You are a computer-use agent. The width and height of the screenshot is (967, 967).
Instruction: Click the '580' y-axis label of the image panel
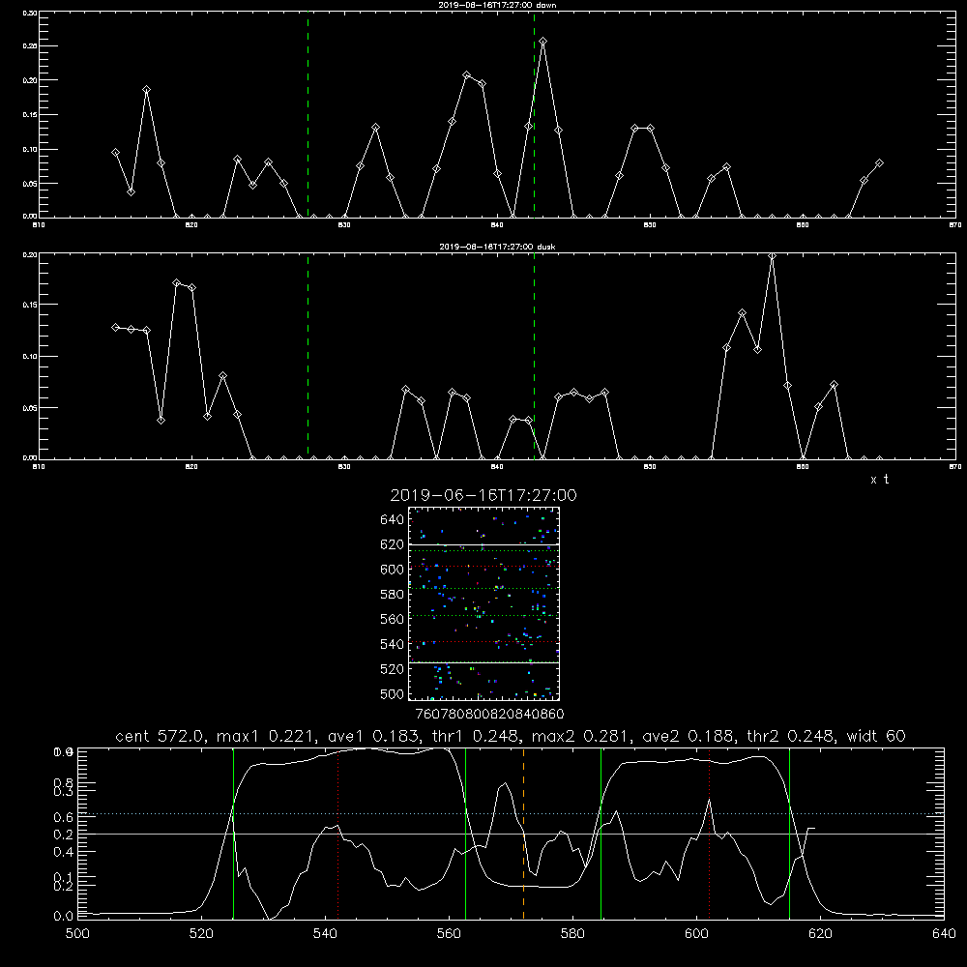point(393,594)
